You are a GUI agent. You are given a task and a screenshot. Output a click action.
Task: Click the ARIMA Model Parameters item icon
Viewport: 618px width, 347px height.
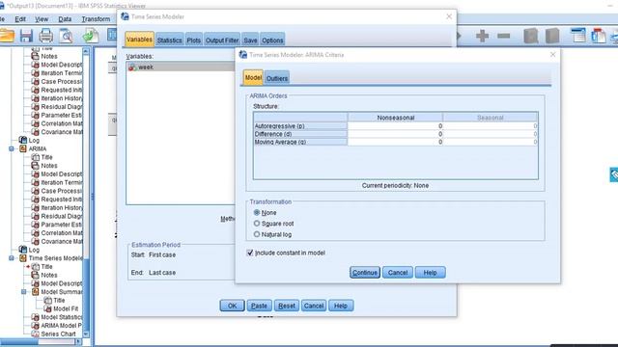35,326
